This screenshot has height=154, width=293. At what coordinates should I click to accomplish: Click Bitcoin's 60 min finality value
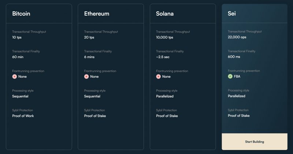point(18,57)
